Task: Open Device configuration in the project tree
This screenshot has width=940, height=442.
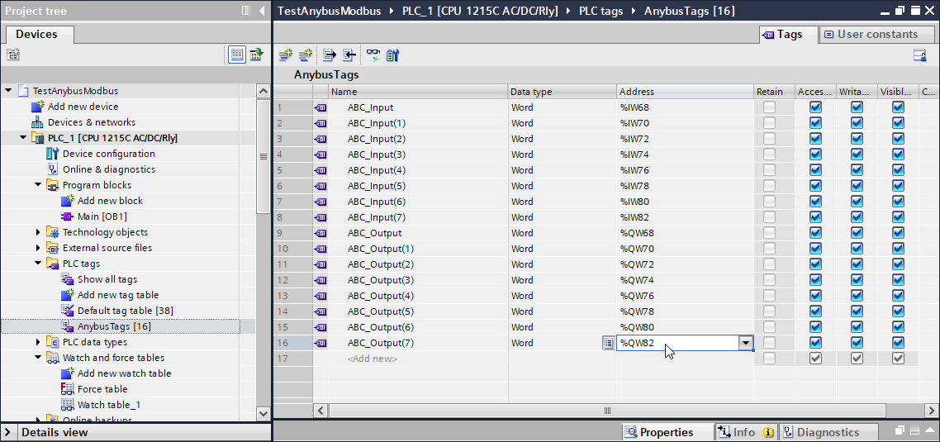Action: (108, 154)
